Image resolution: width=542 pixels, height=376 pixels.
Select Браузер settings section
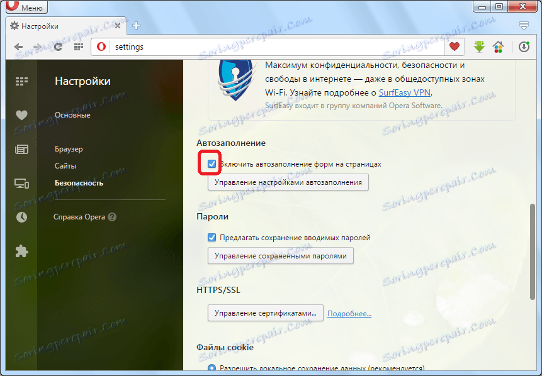(x=69, y=149)
